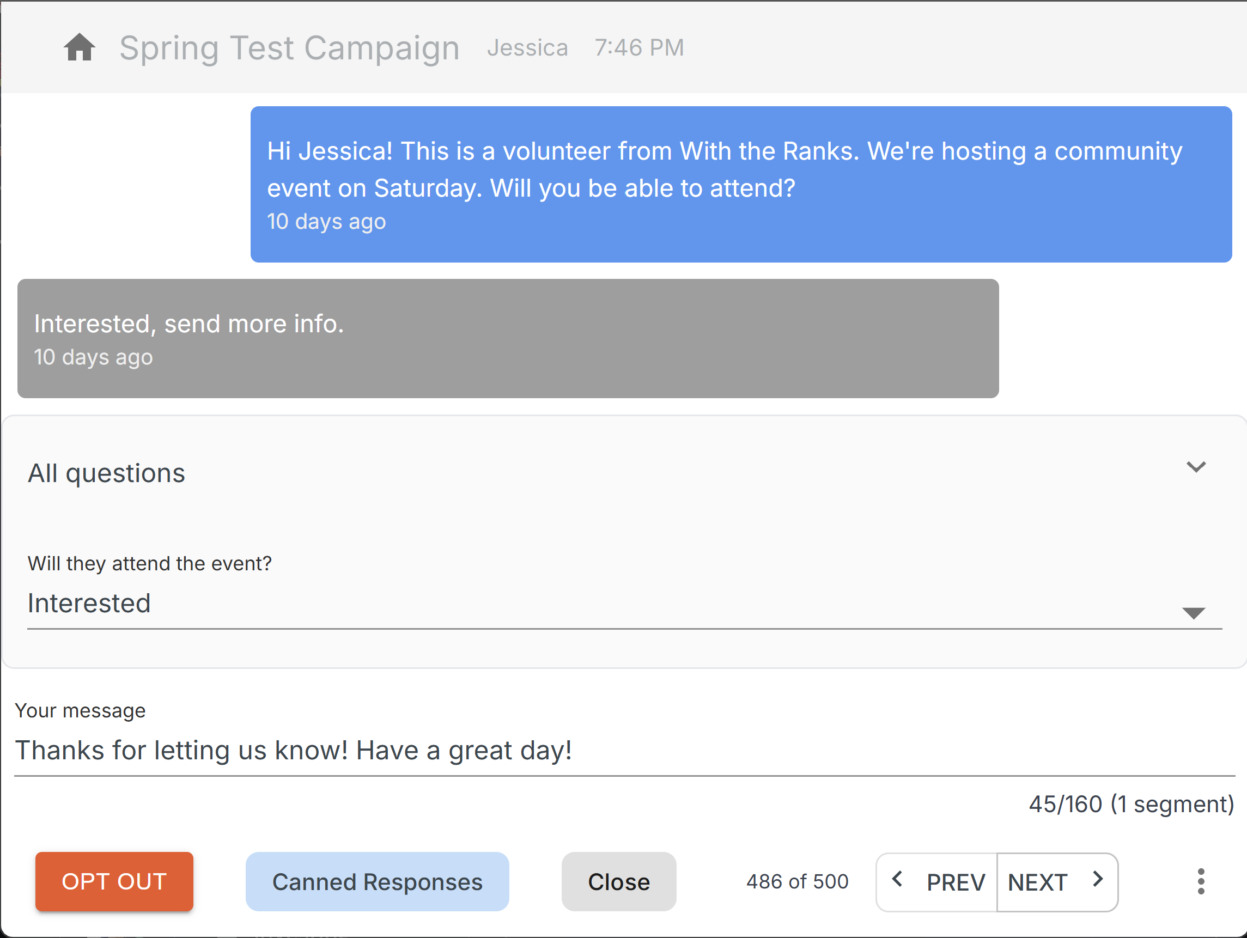
Task: Click the gray 'Interested, send more info' reply
Action: point(507,338)
